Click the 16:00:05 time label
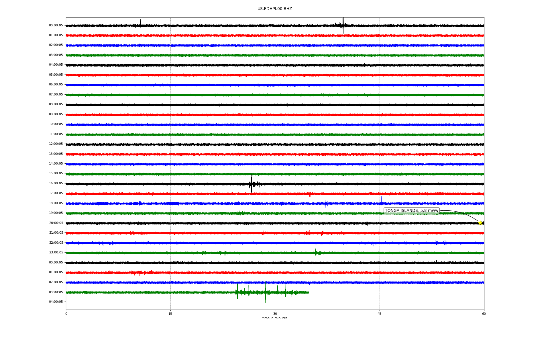 click(x=56, y=183)
